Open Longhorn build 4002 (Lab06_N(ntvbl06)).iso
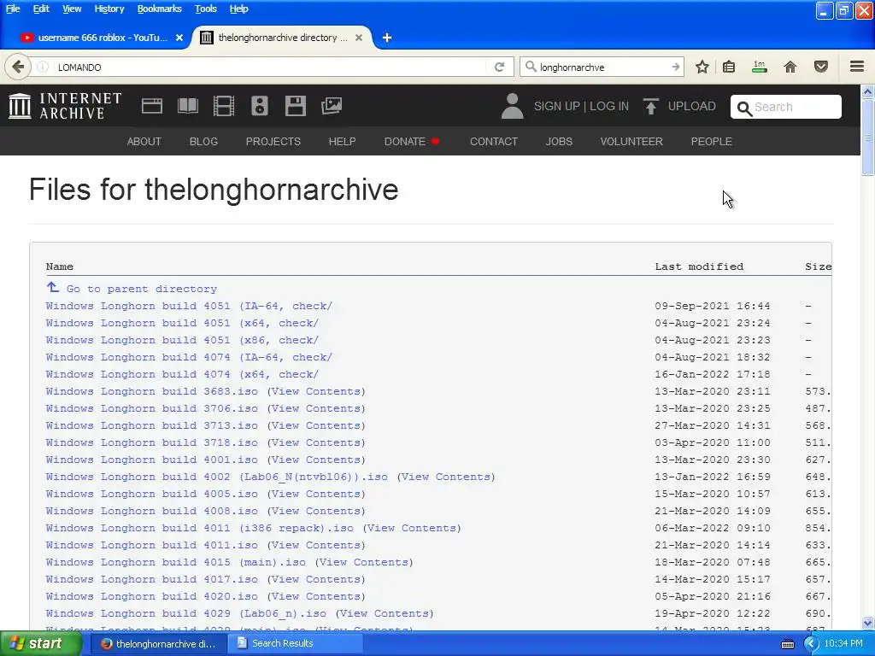The width and height of the screenshot is (875, 656). pyautogui.click(x=216, y=477)
